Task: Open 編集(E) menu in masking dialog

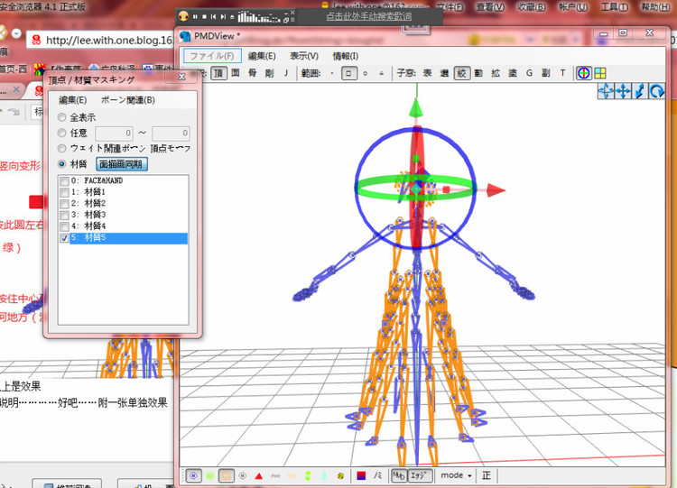Action: coord(72,100)
